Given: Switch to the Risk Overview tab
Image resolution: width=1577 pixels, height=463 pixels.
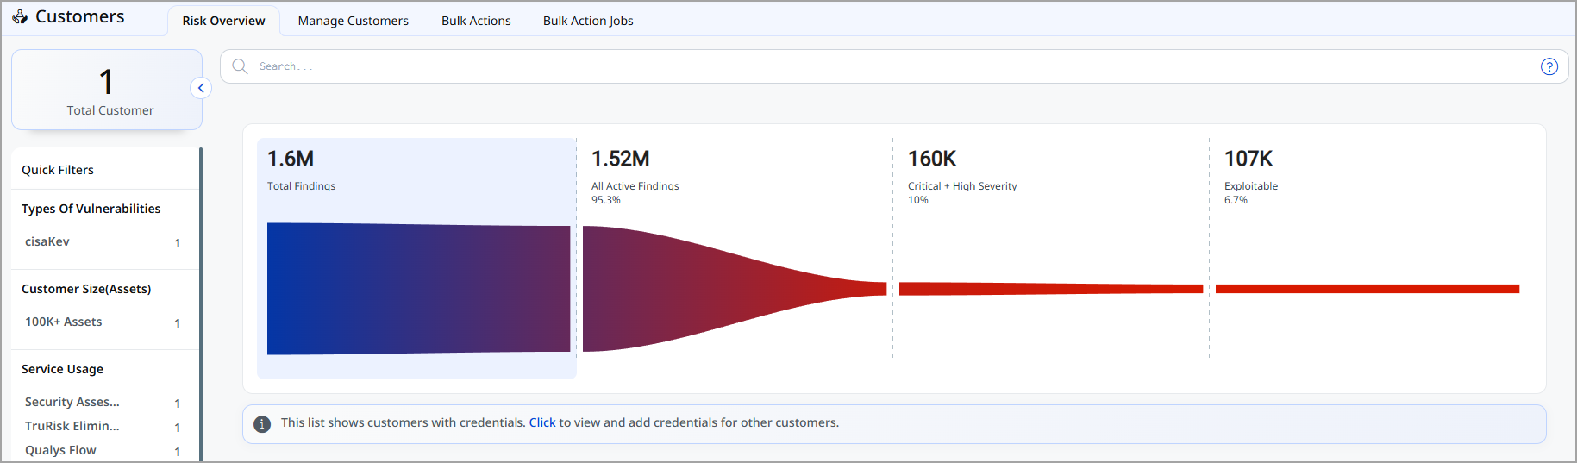Looking at the screenshot, I should (x=223, y=21).
